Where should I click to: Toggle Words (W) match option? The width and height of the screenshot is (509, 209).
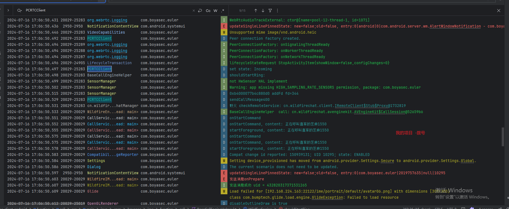click(x=215, y=11)
